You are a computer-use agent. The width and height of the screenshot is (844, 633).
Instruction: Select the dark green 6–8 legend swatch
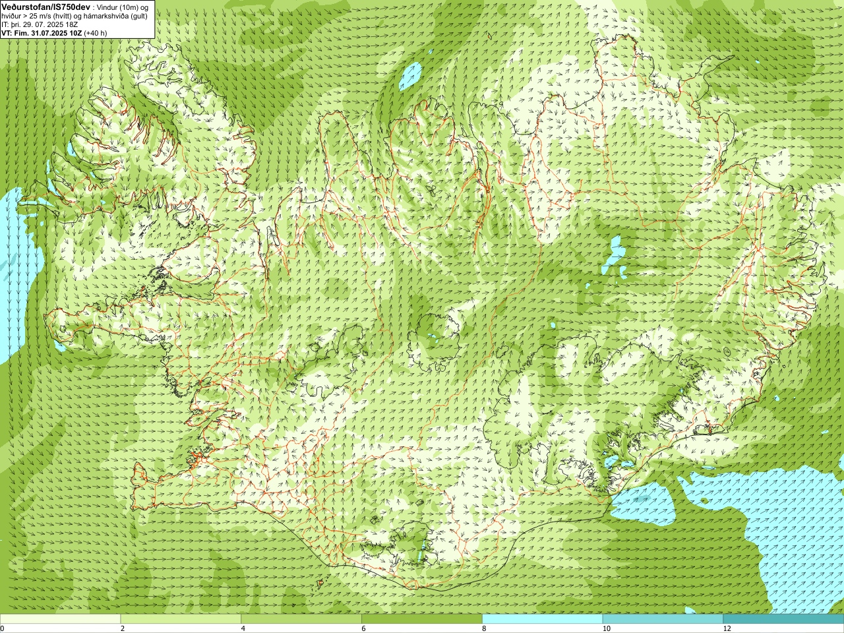point(422,619)
